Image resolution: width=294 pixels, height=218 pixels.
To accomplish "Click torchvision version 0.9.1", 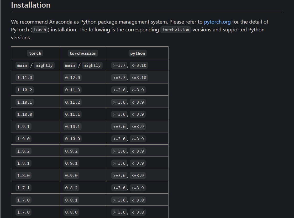I will click(71, 163).
